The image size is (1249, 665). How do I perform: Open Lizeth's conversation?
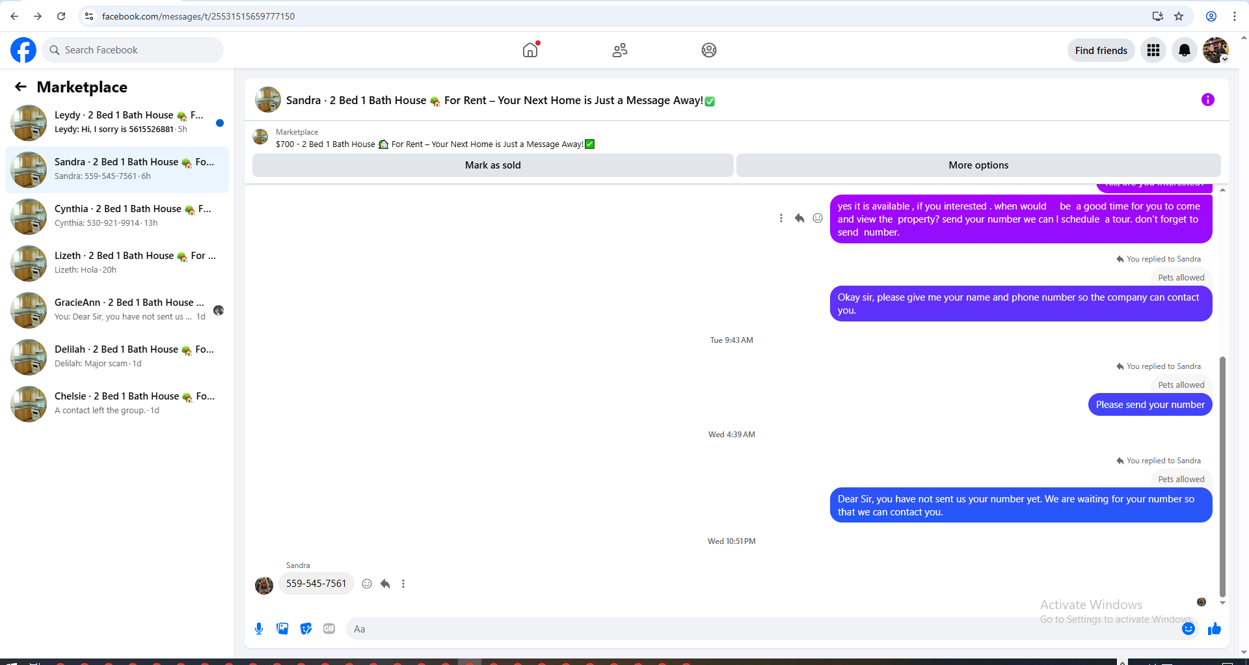tap(117, 263)
